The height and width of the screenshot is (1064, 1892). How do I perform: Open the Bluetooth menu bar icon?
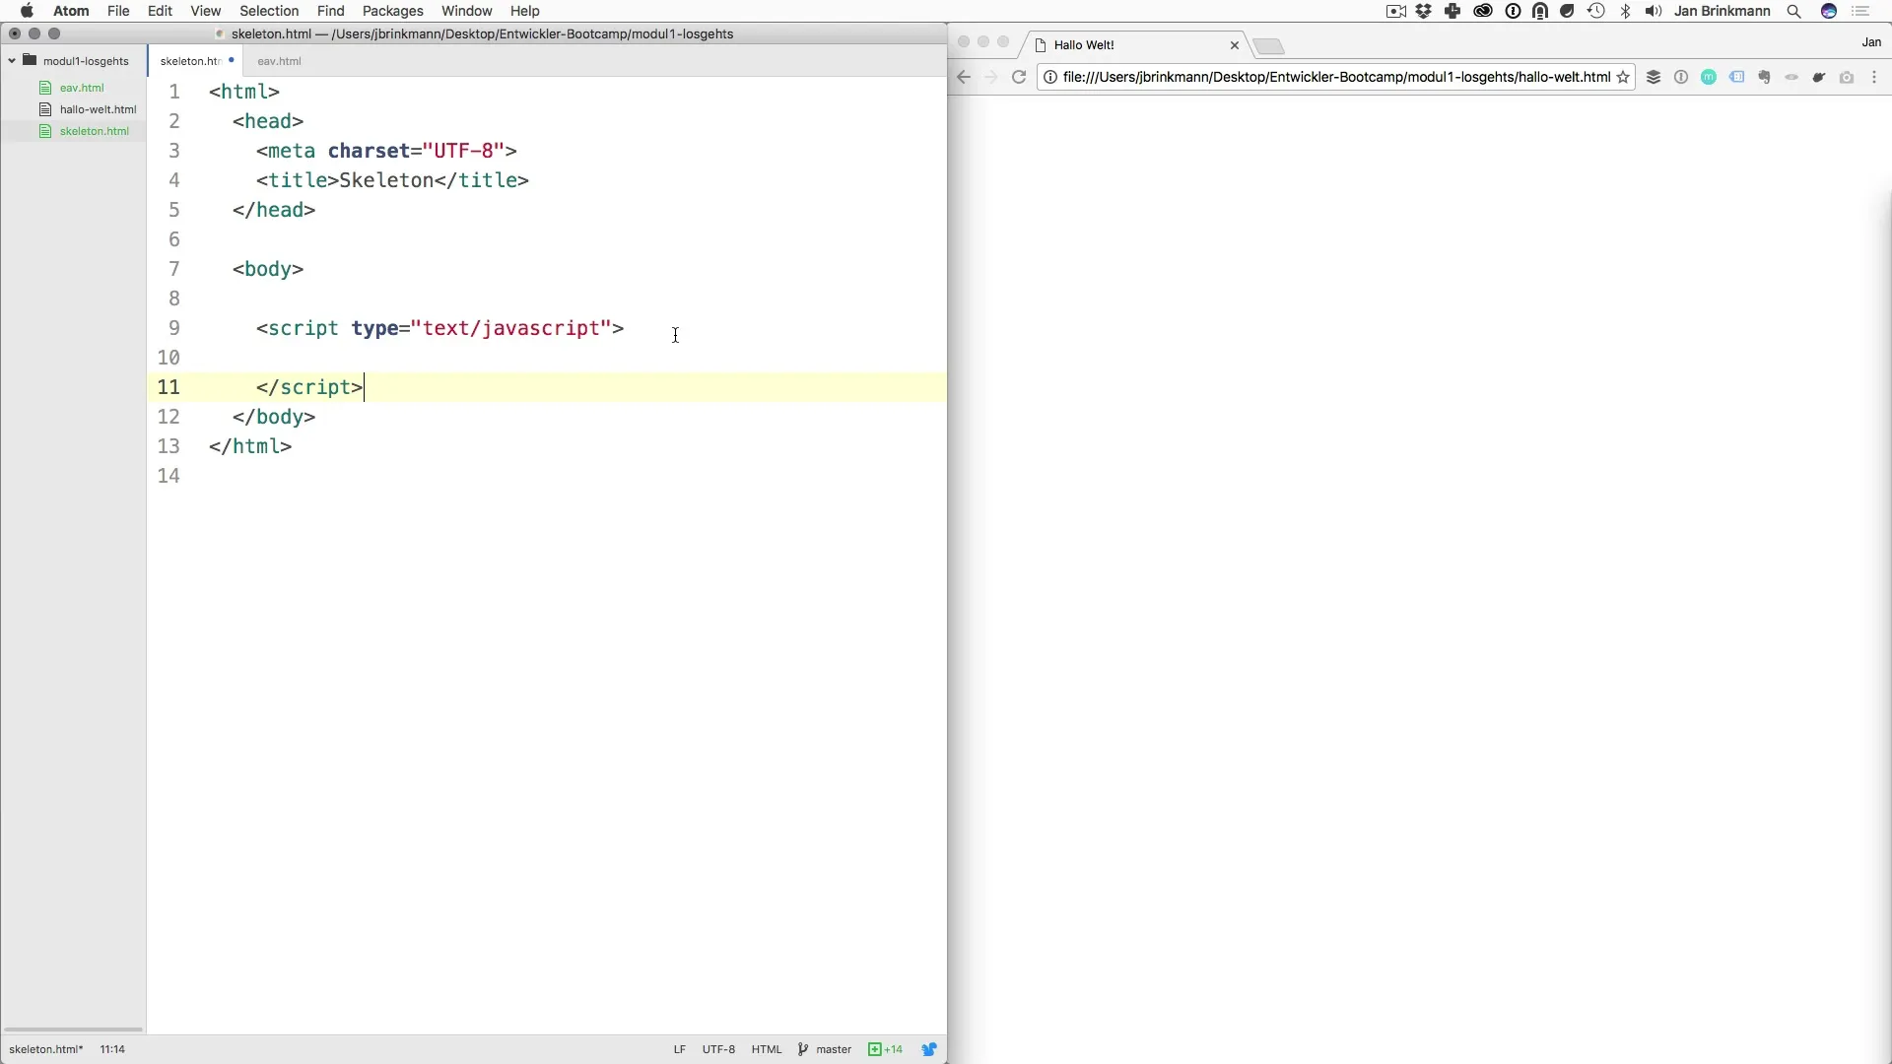coord(1626,11)
